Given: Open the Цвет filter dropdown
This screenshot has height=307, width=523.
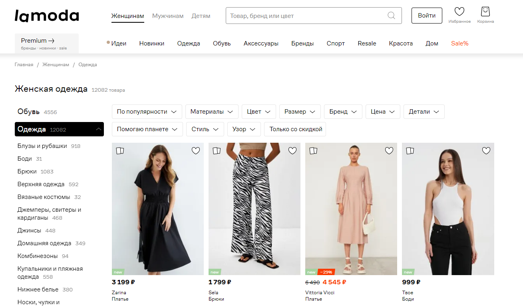Looking at the screenshot, I should coord(259,112).
